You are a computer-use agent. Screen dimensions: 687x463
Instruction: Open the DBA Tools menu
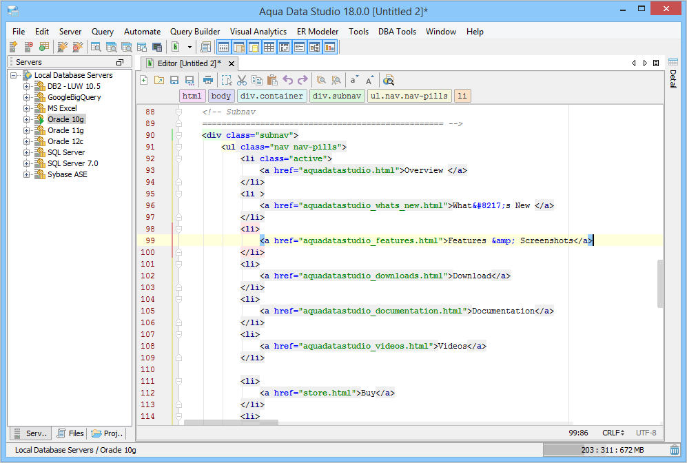(x=397, y=32)
